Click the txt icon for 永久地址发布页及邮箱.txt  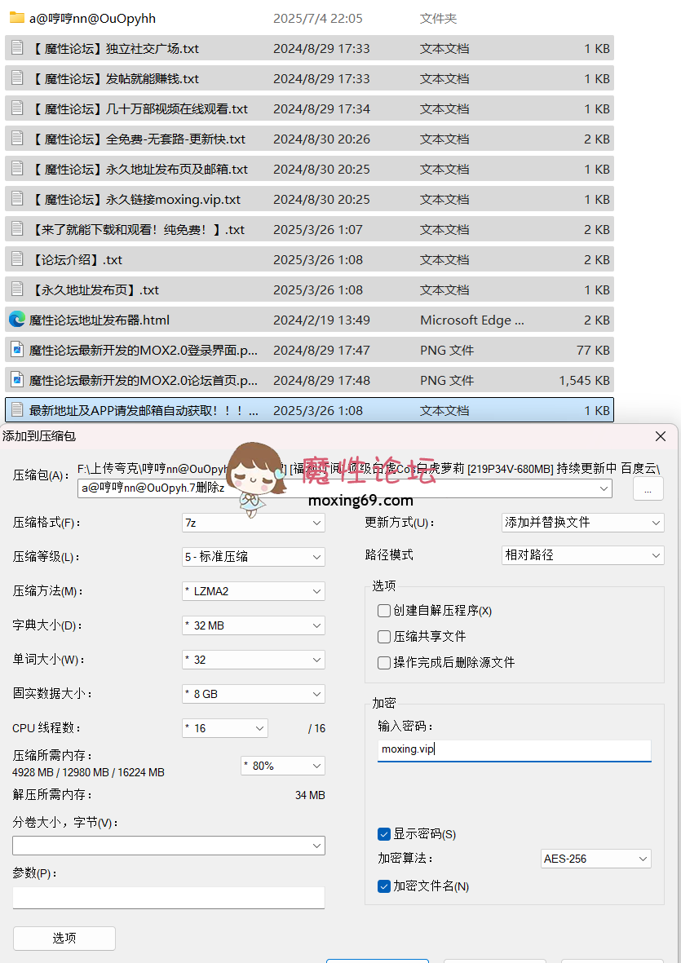(17, 169)
